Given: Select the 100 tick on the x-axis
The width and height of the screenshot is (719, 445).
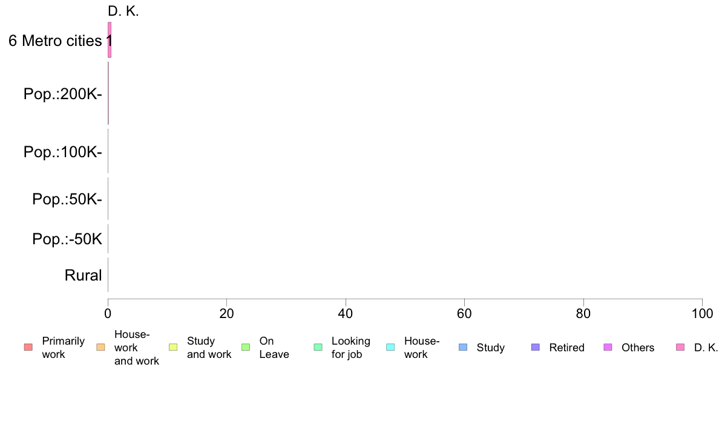Looking at the screenshot, I should coord(702,313).
